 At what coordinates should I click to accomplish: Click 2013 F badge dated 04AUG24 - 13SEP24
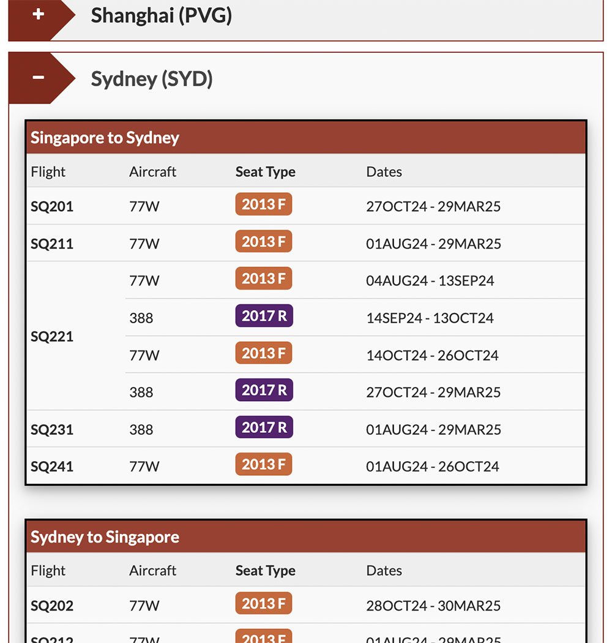(263, 279)
